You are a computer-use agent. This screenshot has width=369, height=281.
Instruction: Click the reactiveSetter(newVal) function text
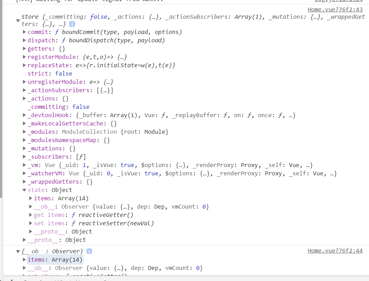coord(116,223)
